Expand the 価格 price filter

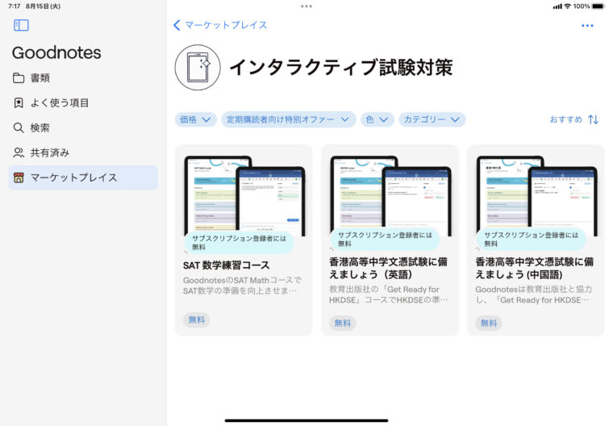195,119
